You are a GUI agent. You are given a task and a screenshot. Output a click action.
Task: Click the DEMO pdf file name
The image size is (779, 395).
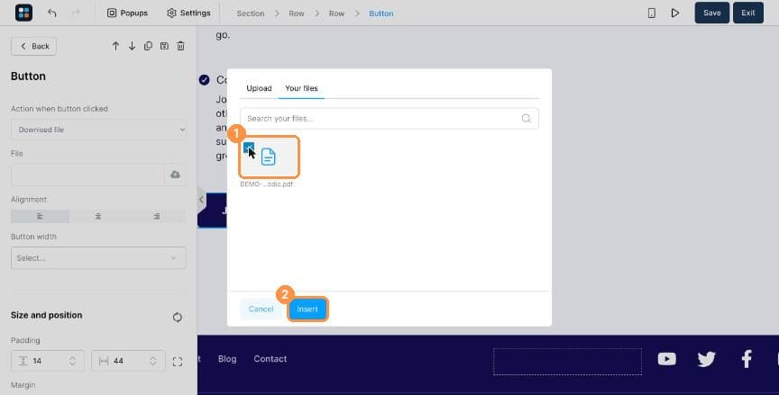266,184
